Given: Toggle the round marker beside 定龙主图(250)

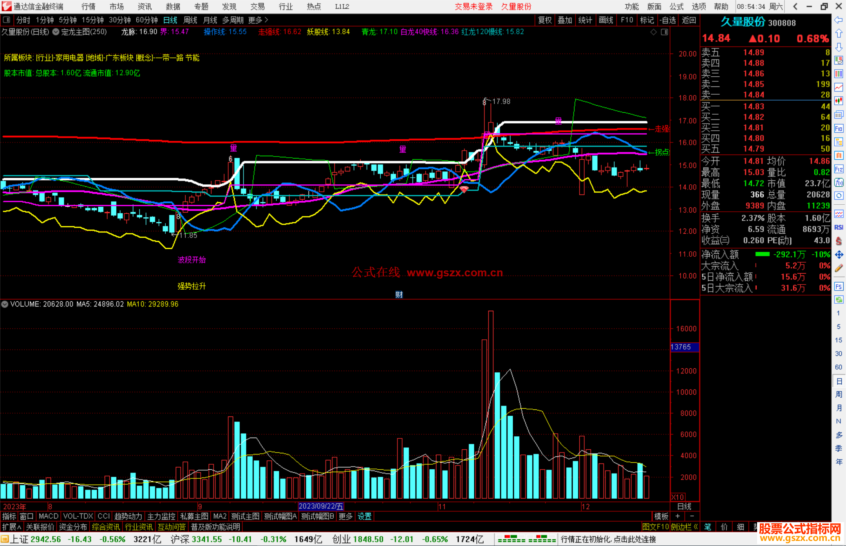Looking at the screenshot, I should (56, 32).
